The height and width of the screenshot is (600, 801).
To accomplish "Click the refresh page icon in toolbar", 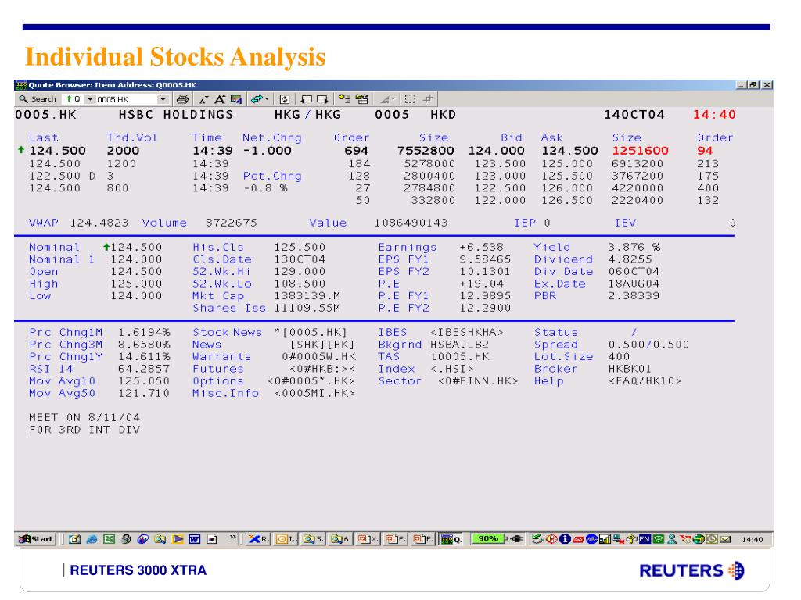I will click(x=285, y=99).
